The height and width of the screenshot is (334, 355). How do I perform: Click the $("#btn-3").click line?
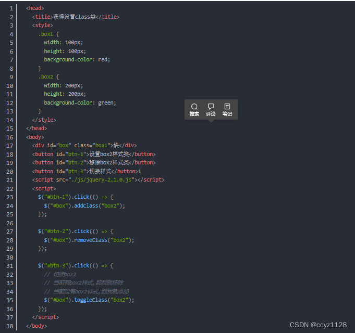[76, 266]
